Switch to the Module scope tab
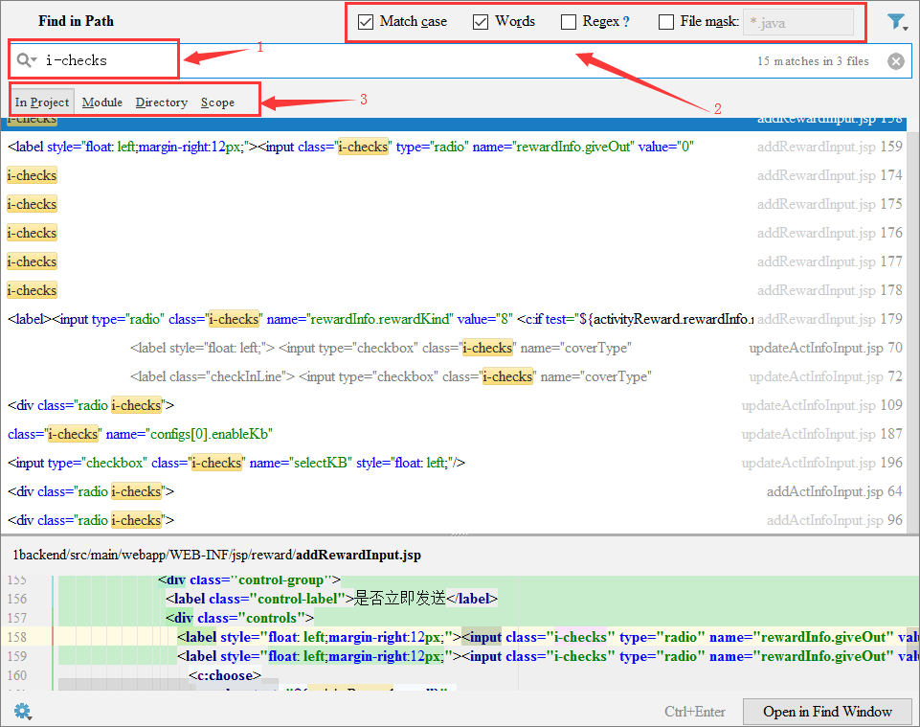 (102, 102)
